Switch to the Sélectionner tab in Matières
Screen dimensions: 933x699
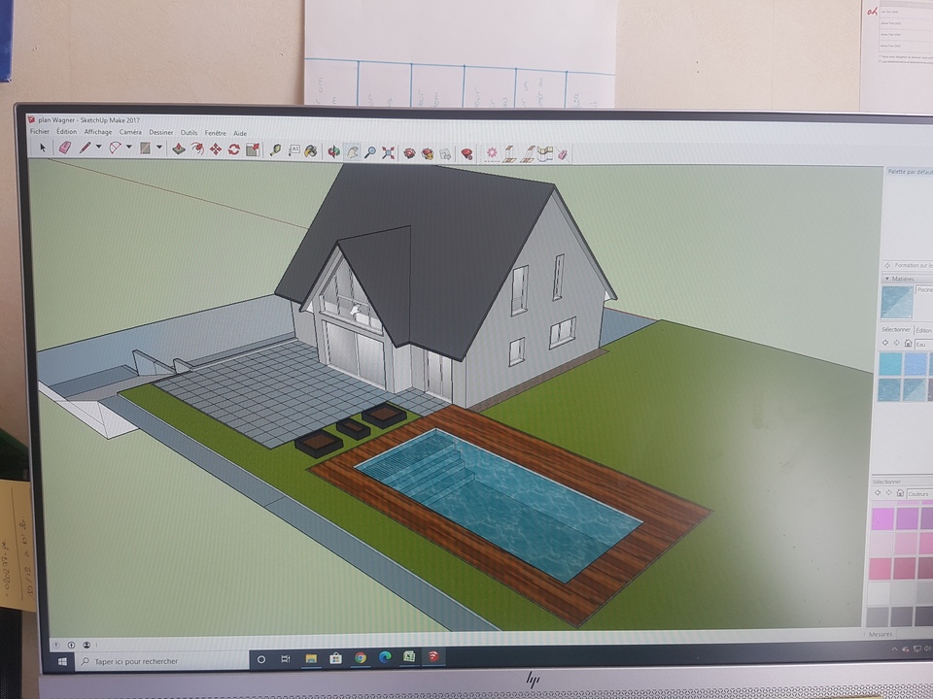point(895,329)
